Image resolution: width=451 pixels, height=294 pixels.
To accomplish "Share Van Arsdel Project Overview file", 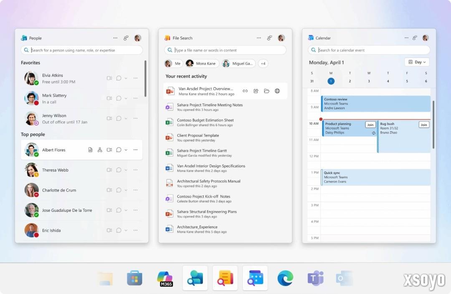I will pyautogui.click(x=256, y=91).
